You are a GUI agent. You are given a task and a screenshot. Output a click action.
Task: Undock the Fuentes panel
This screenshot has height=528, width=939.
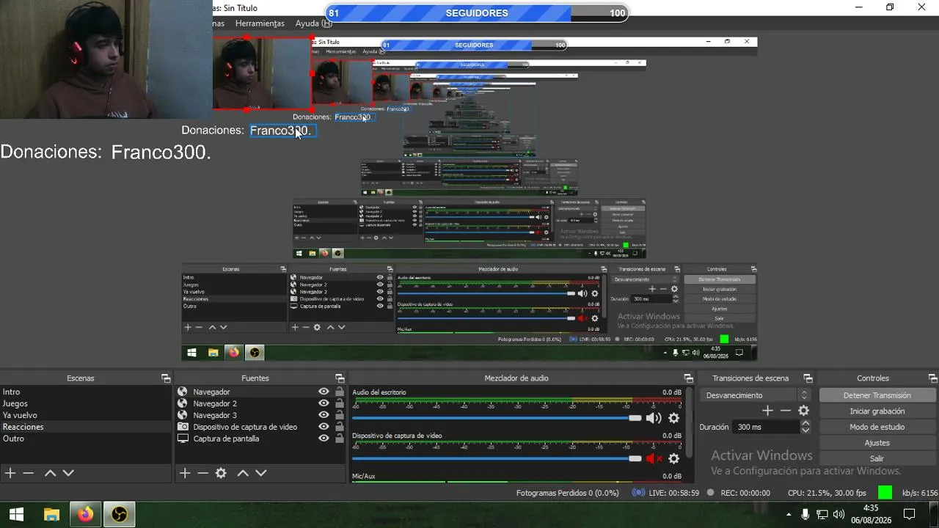(340, 378)
